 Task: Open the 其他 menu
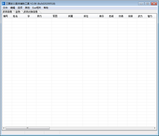27,8
